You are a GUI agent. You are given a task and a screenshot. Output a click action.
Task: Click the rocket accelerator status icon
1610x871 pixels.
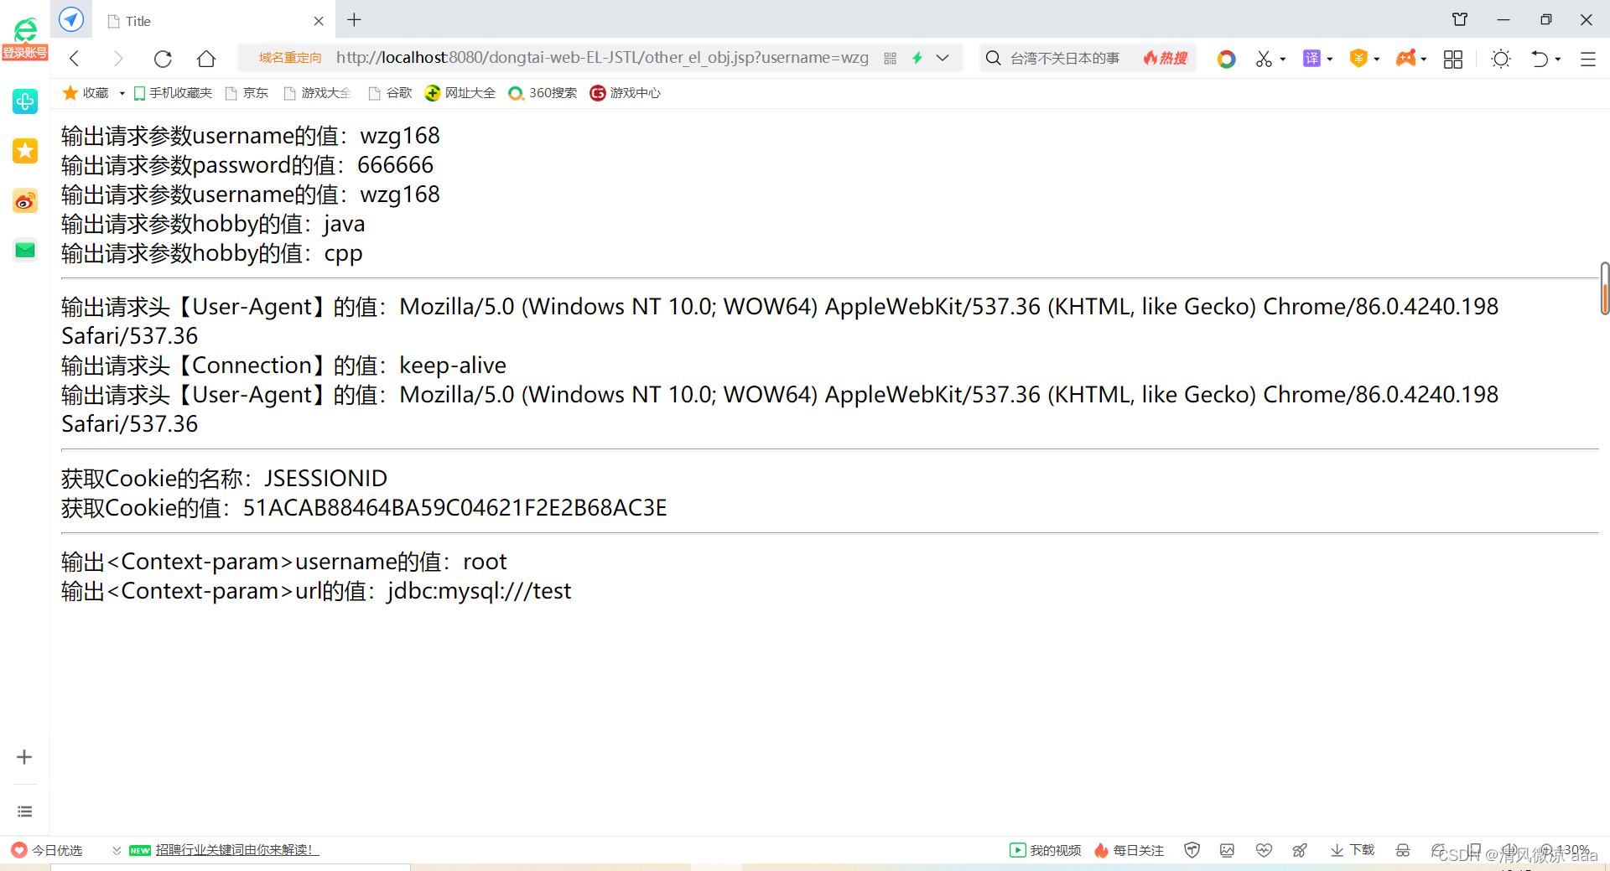(1300, 850)
